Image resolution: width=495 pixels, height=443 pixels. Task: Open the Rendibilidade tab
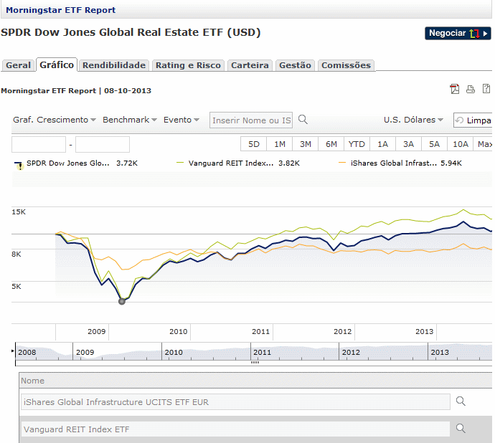pyautogui.click(x=114, y=65)
